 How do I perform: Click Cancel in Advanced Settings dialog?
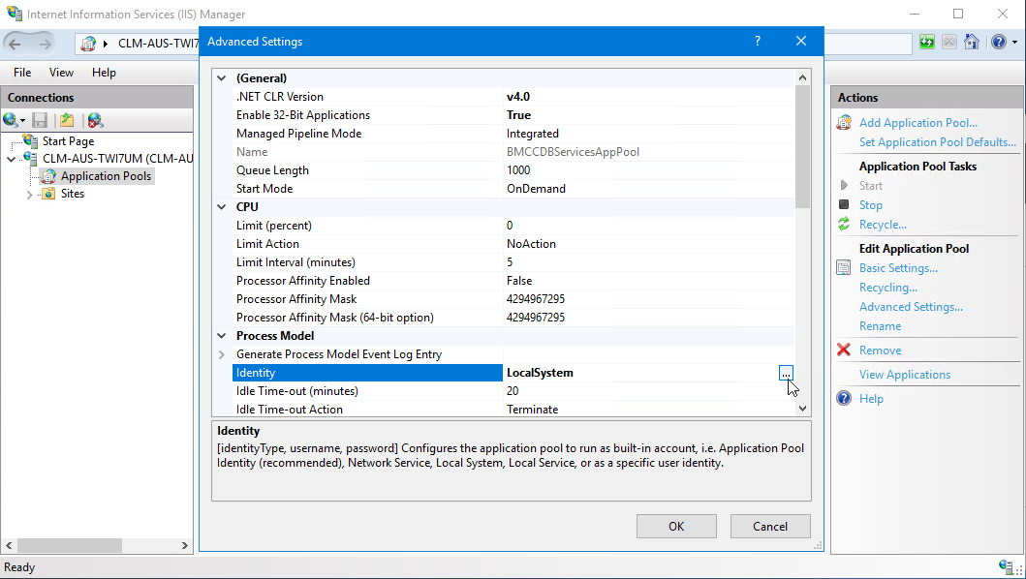click(770, 526)
